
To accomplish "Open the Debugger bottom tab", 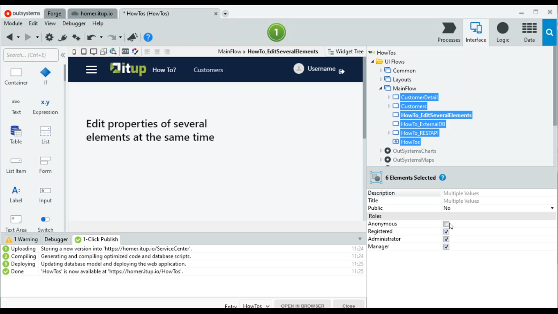I will click(56, 239).
